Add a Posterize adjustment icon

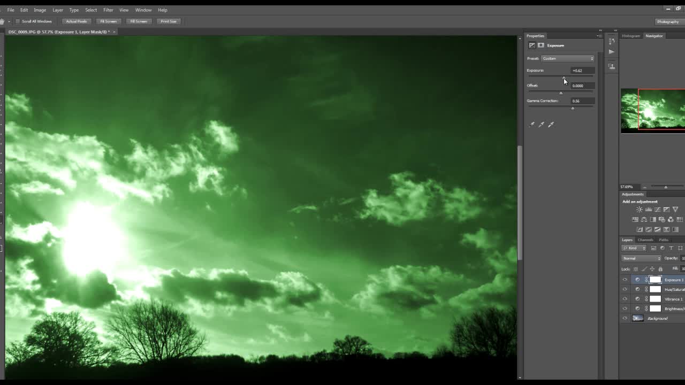[x=649, y=229]
